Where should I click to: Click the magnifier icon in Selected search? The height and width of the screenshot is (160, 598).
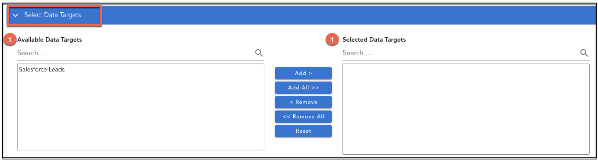click(x=584, y=53)
